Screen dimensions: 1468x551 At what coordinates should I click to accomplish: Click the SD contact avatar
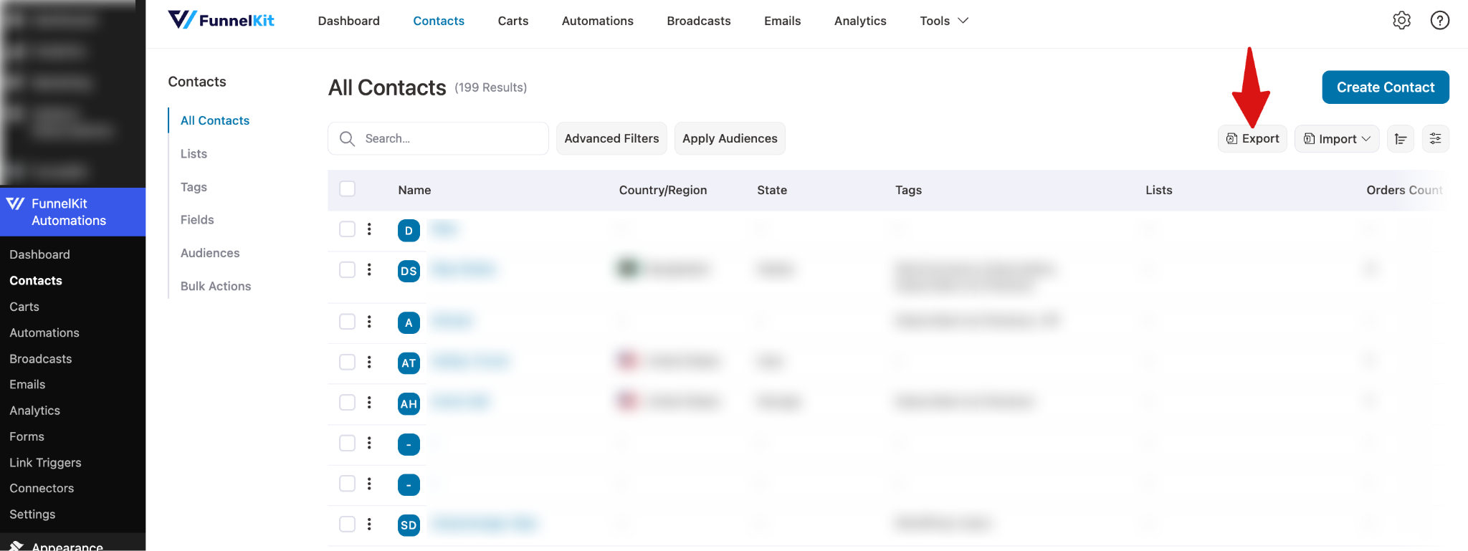[x=409, y=525]
